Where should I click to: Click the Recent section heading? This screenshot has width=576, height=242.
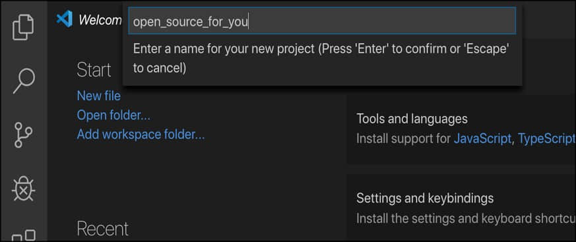(x=103, y=229)
